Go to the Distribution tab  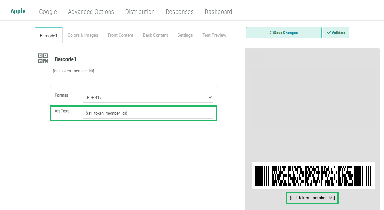tap(140, 12)
